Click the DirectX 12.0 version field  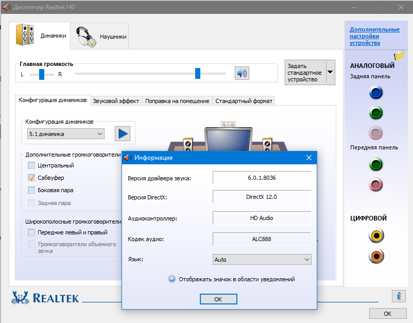(x=262, y=197)
